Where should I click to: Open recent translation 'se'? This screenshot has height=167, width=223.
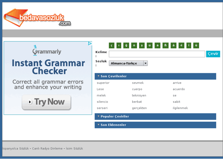tap(175, 96)
